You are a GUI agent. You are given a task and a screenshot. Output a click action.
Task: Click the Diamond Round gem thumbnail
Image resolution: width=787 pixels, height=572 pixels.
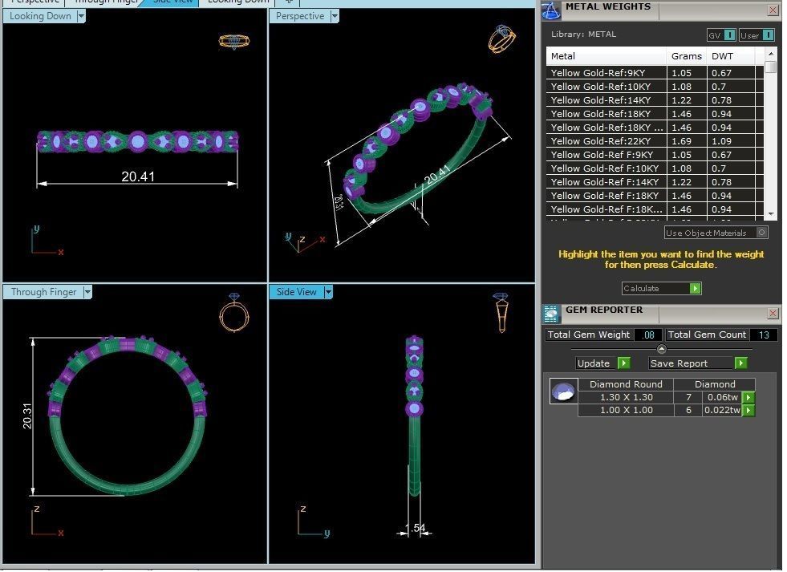click(x=563, y=391)
